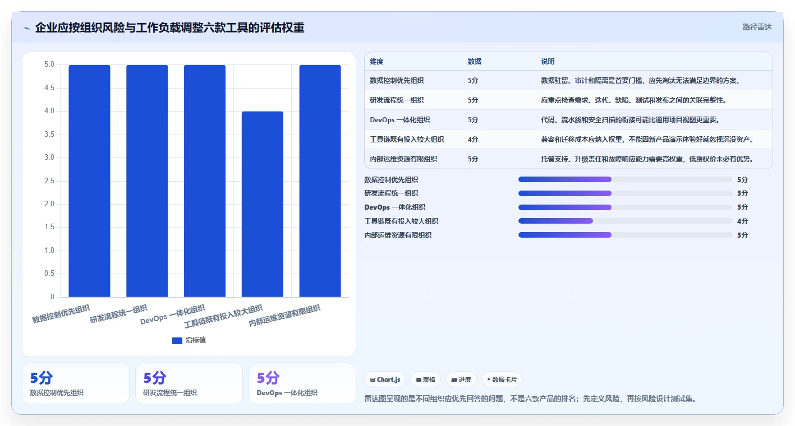The image size is (795, 426).
Task: Select the 数据控制优先组织 row name in the table
Action: tap(397, 81)
